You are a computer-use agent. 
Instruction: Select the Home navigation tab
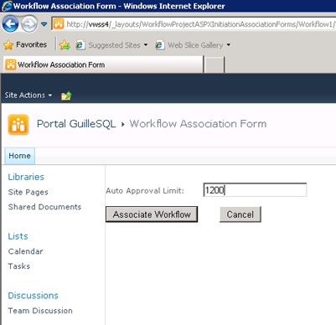point(19,156)
